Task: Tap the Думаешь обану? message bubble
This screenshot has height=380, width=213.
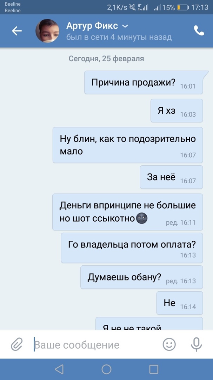Action: [x=142, y=277]
